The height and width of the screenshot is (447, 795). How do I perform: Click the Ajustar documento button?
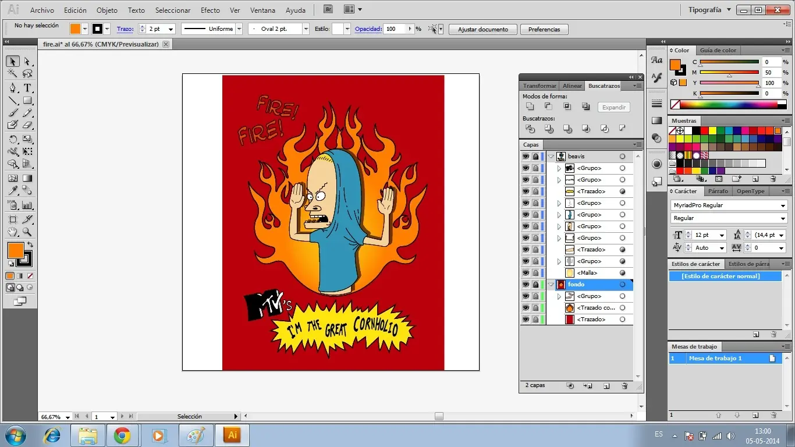click(482, 30)
